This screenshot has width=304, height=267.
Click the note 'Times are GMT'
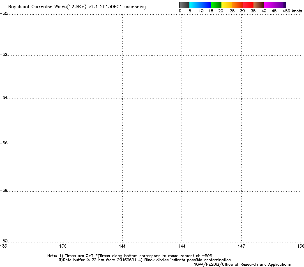pyautogui.click(x=79, y=256)
